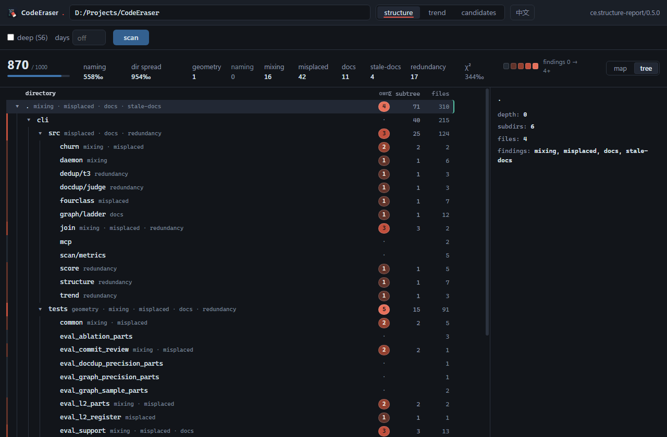The width and height of the screenshot is (667, 437).
Task: Collapse the cli directory
Action: (x=29, y=120)
